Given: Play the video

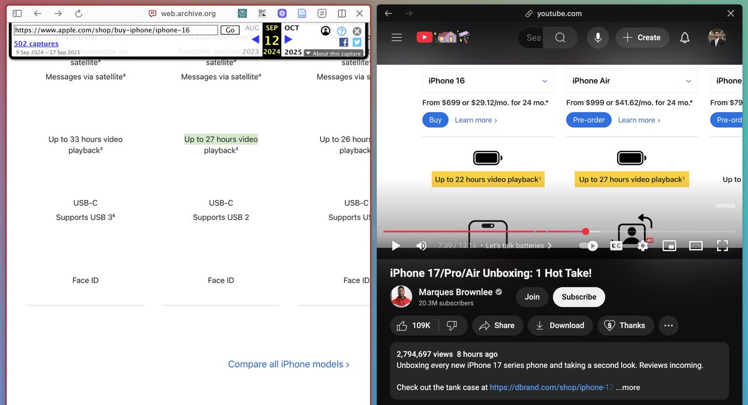Looking at the screenshot, I should (x=396, y=245).
